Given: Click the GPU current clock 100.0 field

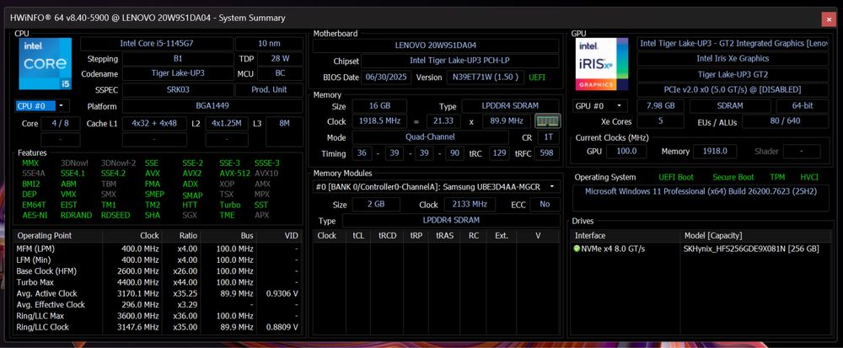Looking at the screenshot, I should (626, 152).
